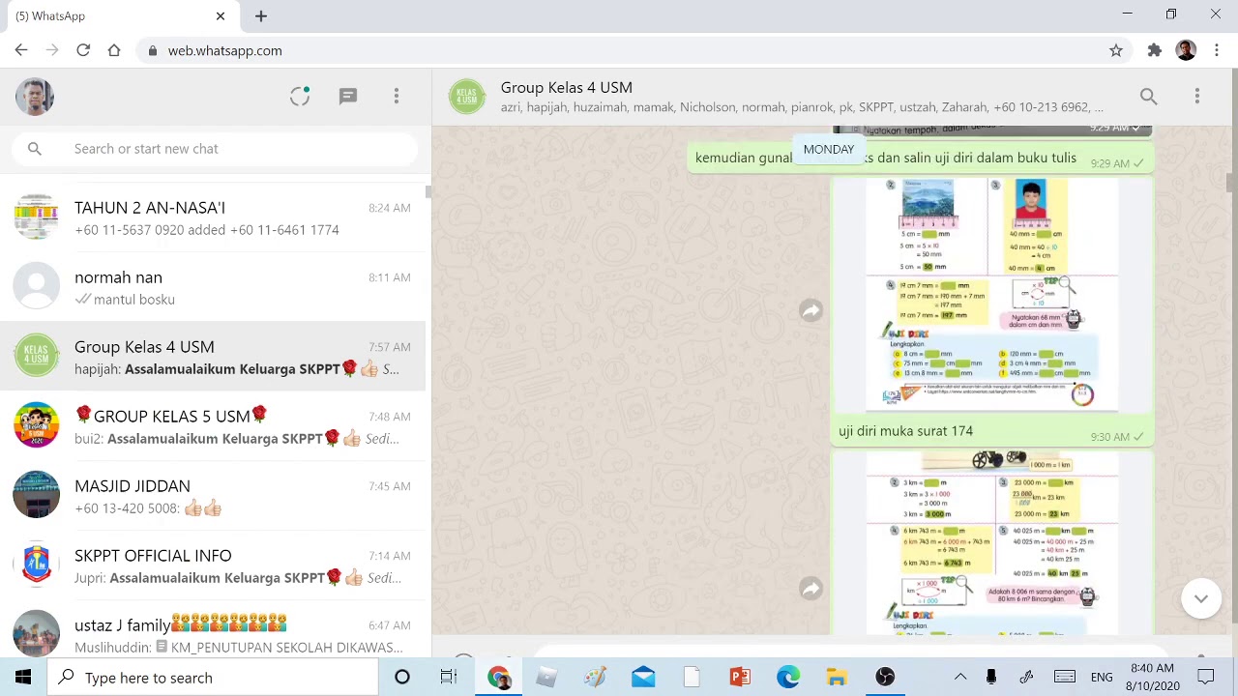Open PowerPoint from taskbar
Screen dimensions: 1238x696
[x=740, y=678]
